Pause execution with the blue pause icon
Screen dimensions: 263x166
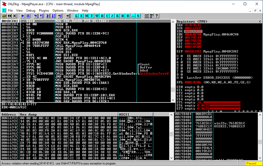[x=28, y=16]
